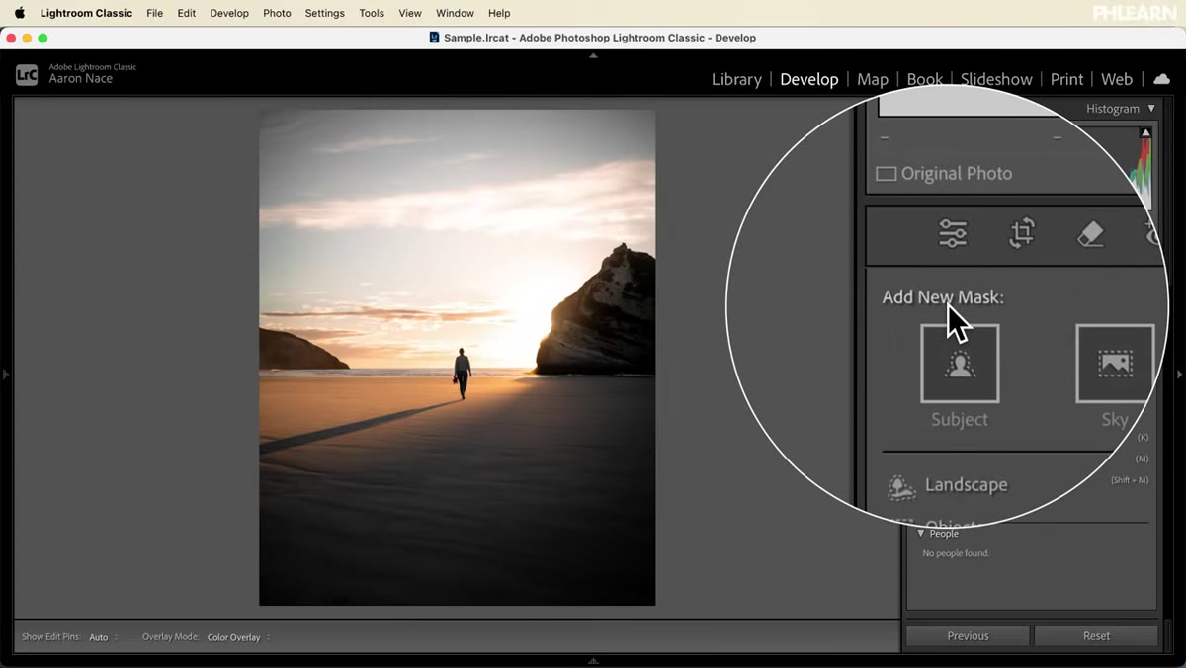The image size is (1186, 668).
Task: Open the Photo menu
Action: tap(277, 13)
